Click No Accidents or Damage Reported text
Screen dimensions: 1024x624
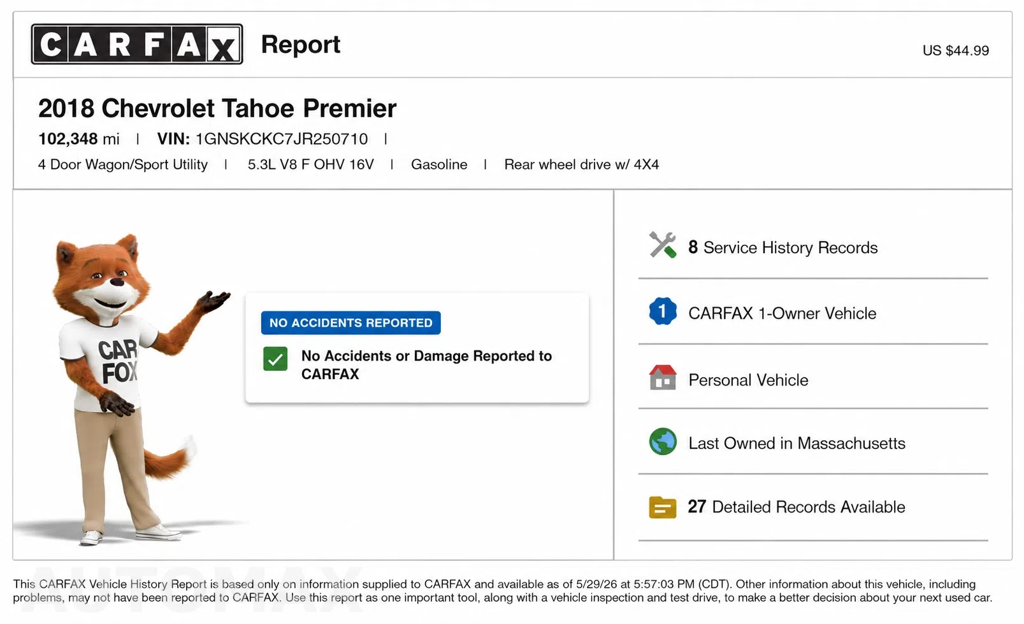tap(427, 365)
